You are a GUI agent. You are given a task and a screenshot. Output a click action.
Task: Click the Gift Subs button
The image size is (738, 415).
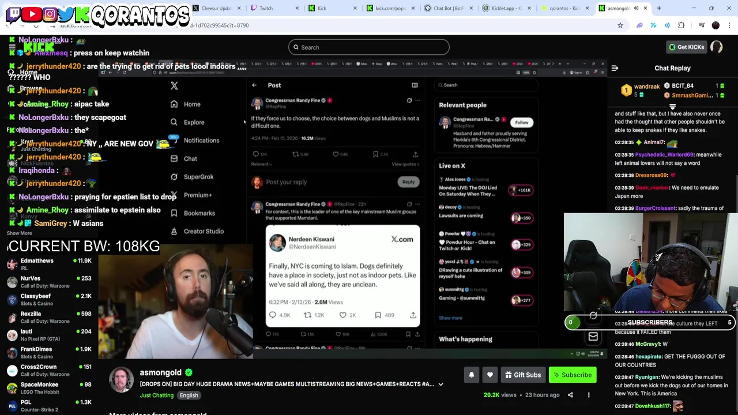tap(523, 375)
